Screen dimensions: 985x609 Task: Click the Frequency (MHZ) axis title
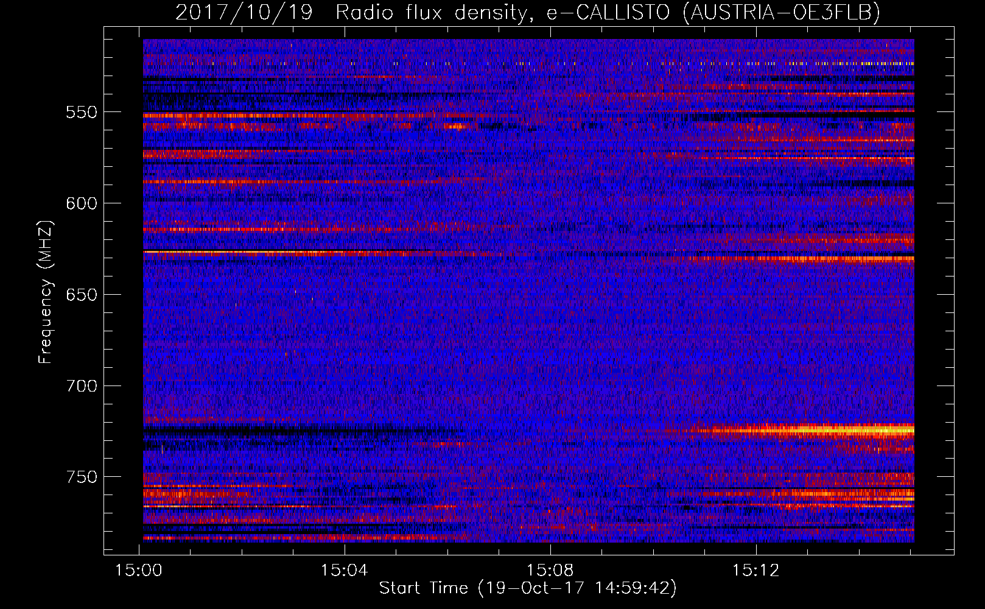click(x=46, y=292)
